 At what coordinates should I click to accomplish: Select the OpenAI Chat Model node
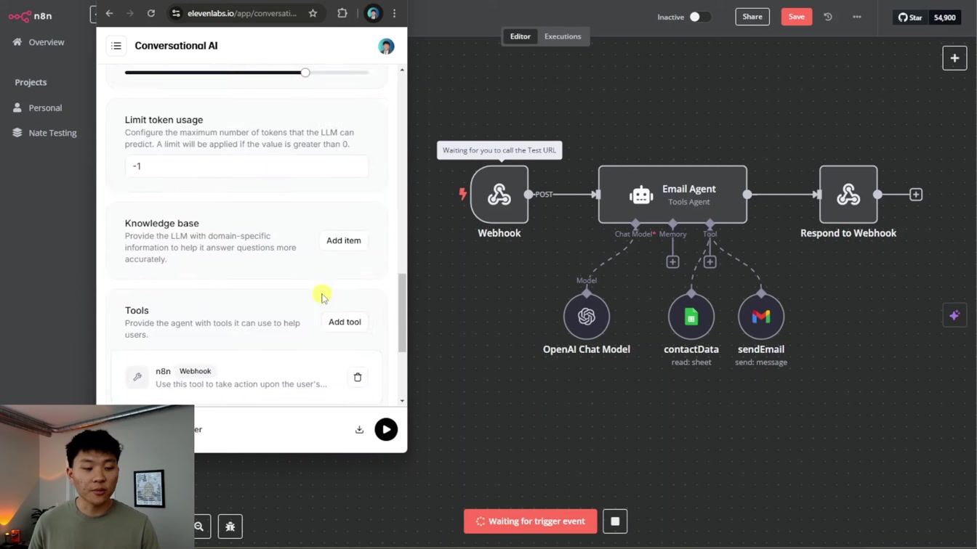[587, 317]
